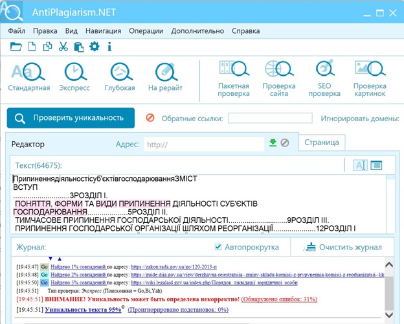This screenshot has height=324, width=404.
Task: Open the Файл menu
Action: point(16,31)
